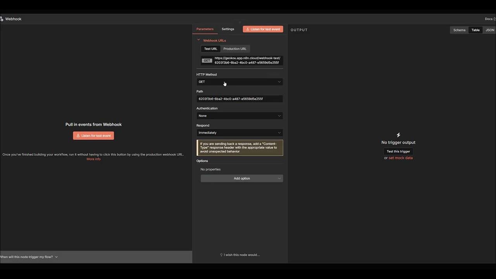Image resolution: width=496 pixels, height=279 pixels.
Task: Click the Test this trigger button
Action: (398, 152)
